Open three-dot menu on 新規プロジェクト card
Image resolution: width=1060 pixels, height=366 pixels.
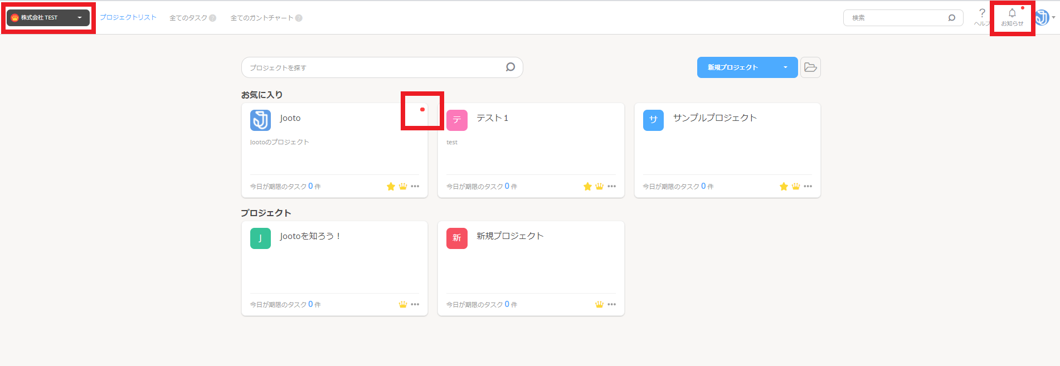[611, 304]
